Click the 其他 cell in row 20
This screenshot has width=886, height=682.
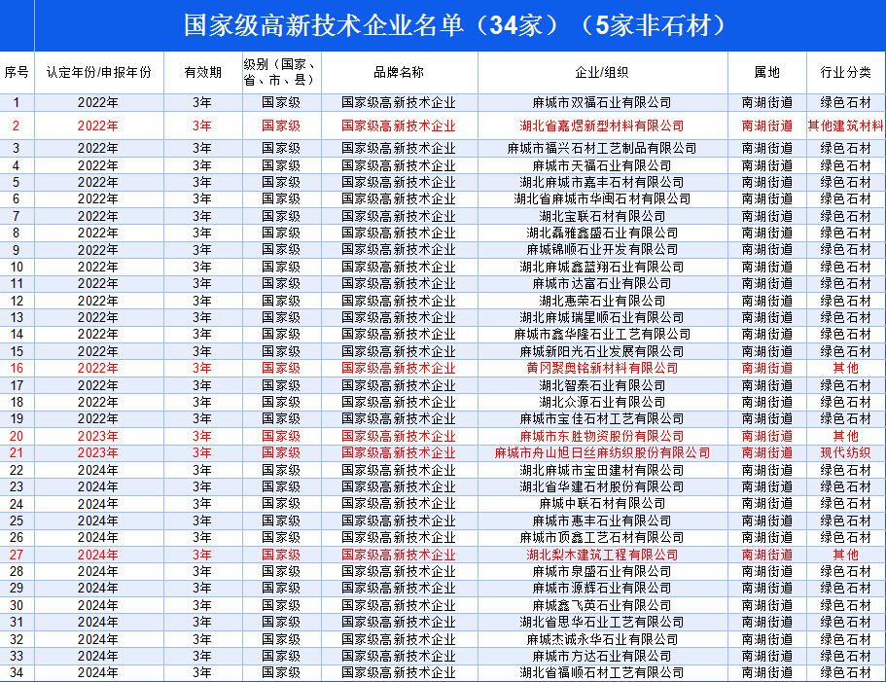[846, 436]
